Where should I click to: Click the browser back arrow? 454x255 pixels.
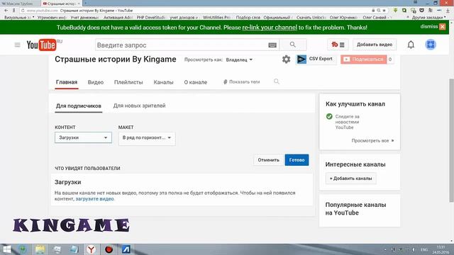click(6, 11)
